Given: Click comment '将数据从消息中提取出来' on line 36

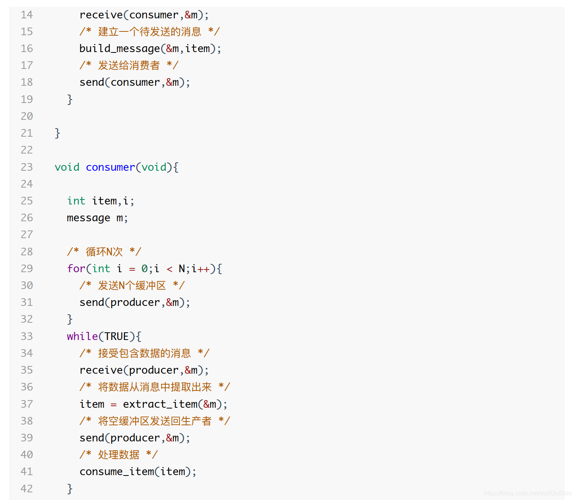Looking at the screenshot, I should tap(155, 387).
